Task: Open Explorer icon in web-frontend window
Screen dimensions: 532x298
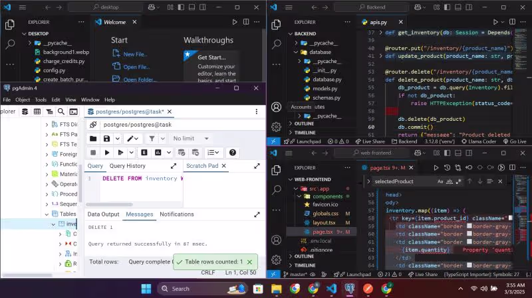Action: pos(277,170)
